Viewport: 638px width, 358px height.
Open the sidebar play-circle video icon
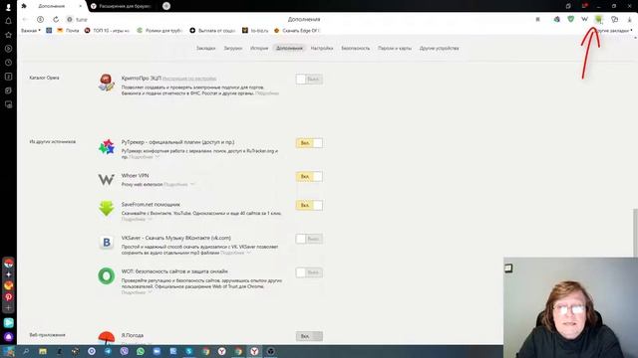[x=8, y=49]
